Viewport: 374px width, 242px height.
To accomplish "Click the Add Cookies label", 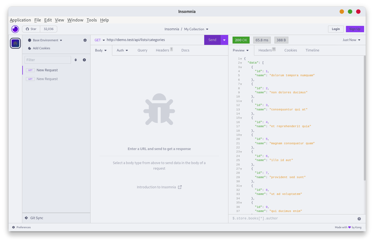I will click(x=42, y=48).
